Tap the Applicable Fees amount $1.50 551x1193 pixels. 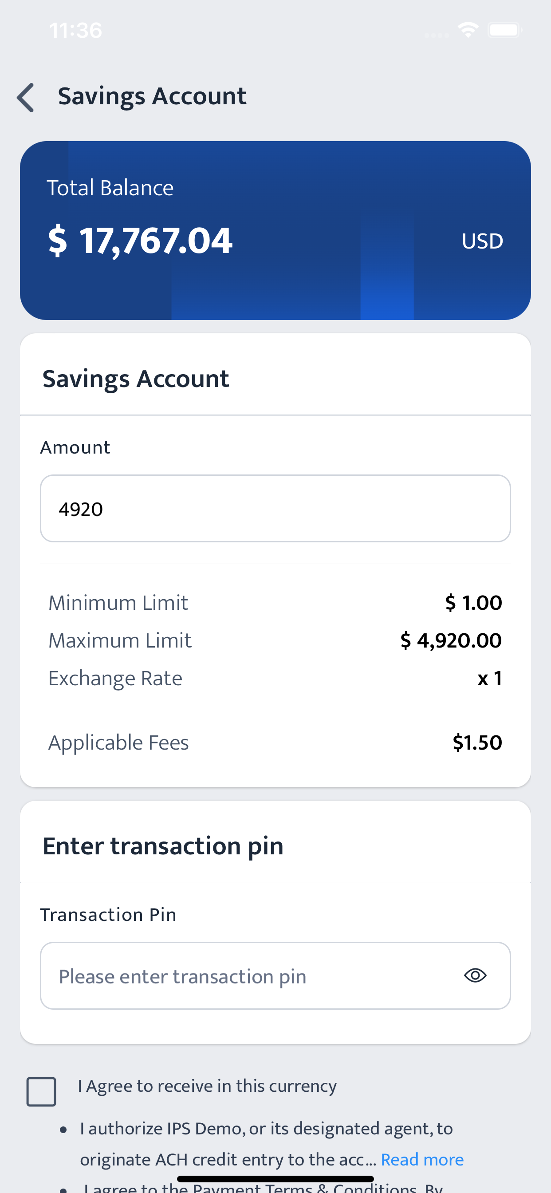477,743
